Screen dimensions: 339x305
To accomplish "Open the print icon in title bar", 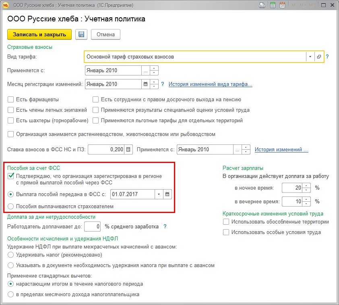I will tap(263, 6).
